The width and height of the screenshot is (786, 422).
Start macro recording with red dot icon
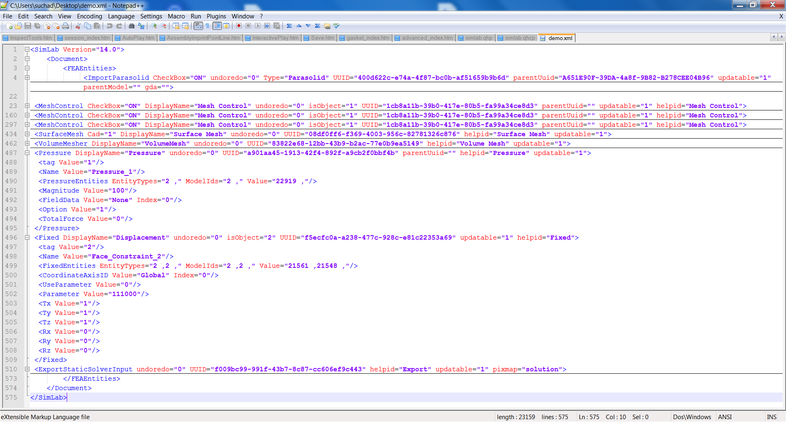pos(239,26)
